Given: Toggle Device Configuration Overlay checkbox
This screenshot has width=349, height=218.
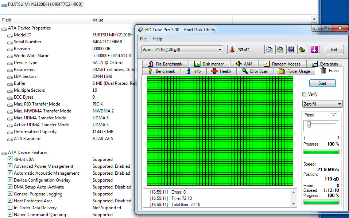Looking at the screenshot, I should pos(10,179).
